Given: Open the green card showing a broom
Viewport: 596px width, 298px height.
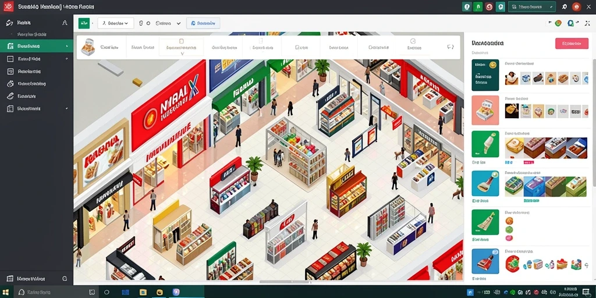Looking at the screenshot, I should click(x=485, y=222).
